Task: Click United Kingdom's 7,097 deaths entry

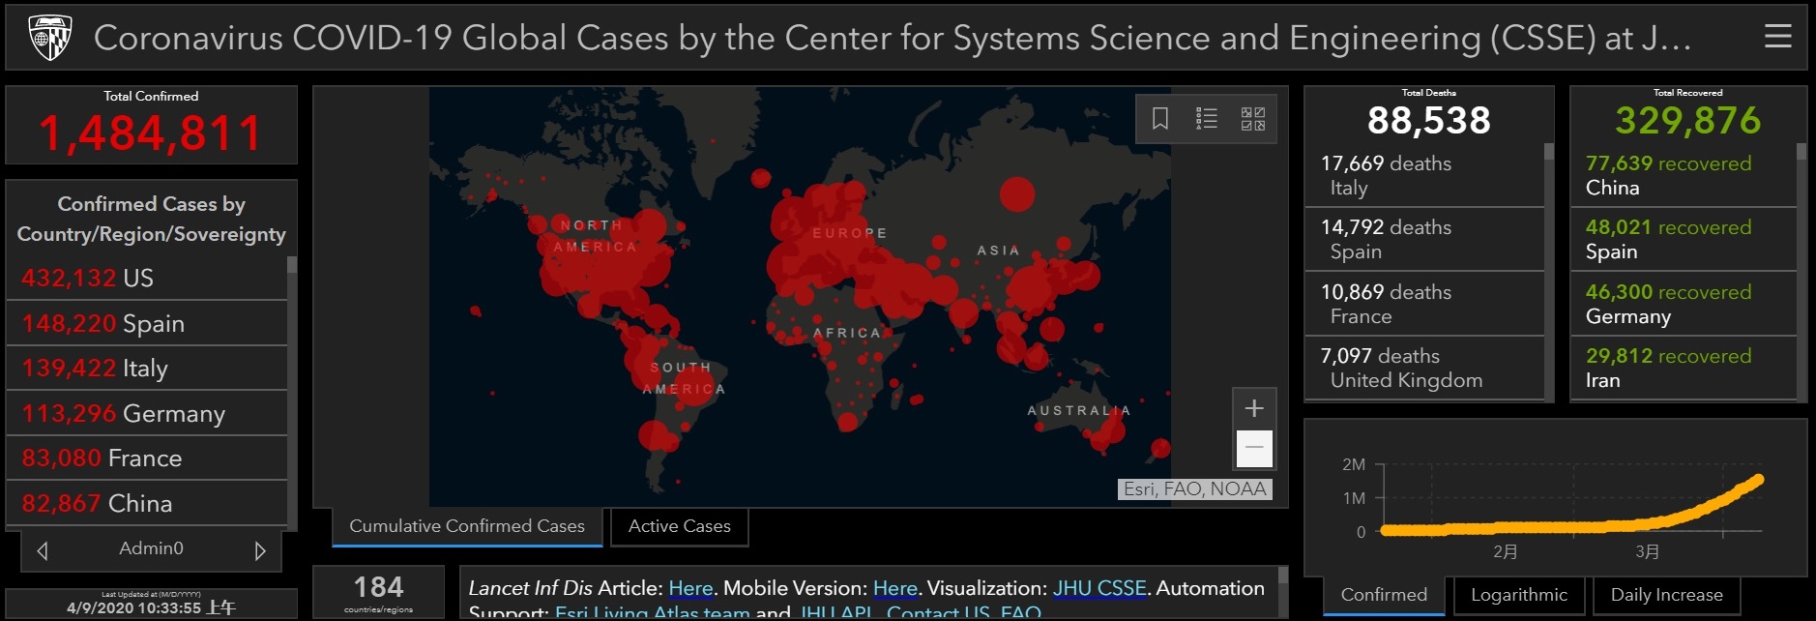Action: (x=1423, y=368)
